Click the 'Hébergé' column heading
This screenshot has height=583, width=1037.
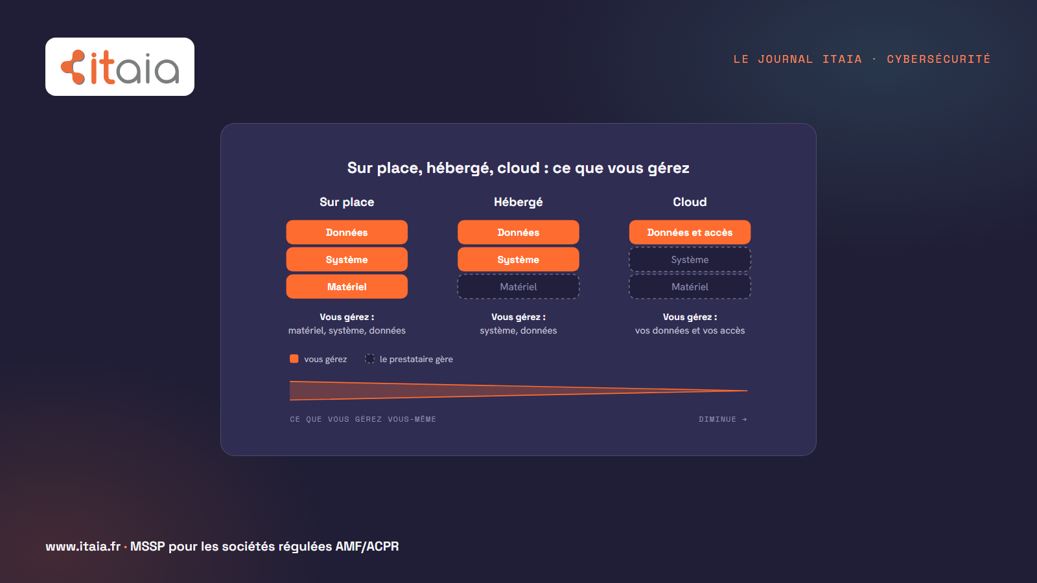point(518,202)
